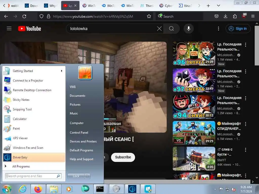Click the YouTube search magnifier button

click(171, 29)
